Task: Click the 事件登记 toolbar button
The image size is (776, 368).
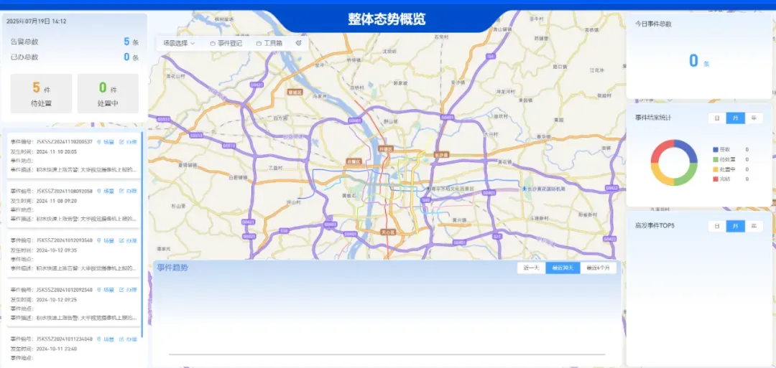Action: click(226, 43)
